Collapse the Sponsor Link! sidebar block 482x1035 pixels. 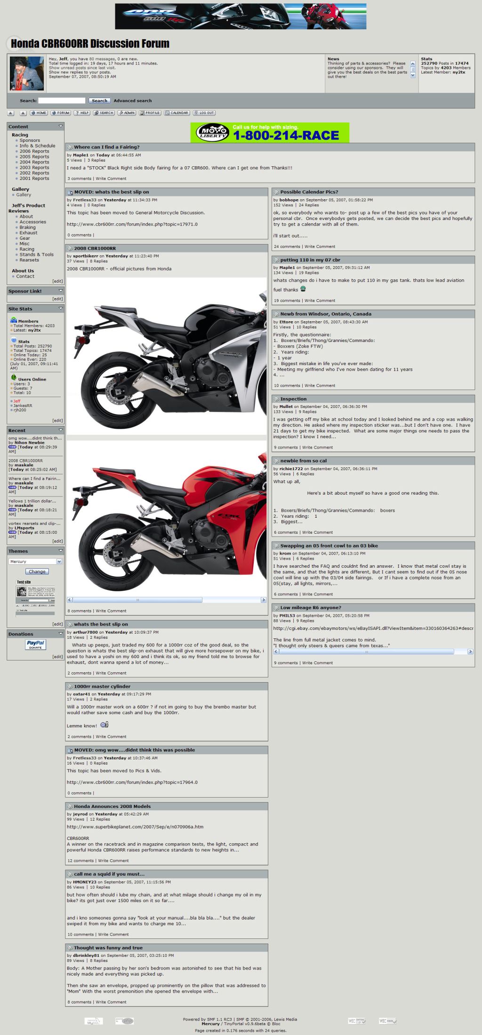tap(61, 291)
